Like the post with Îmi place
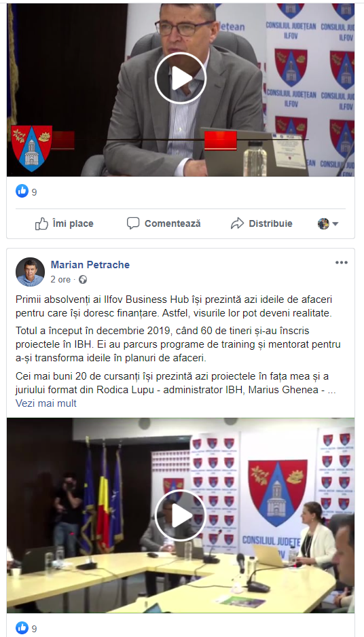 [64, 223]
